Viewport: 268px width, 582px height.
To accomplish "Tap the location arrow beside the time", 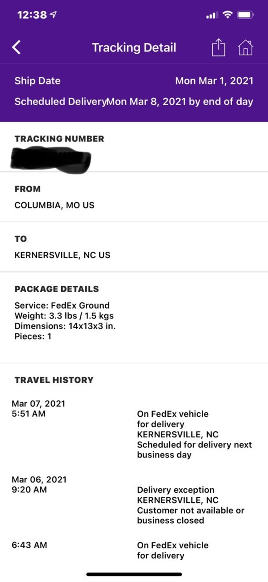I will click(x=54, y=15).
